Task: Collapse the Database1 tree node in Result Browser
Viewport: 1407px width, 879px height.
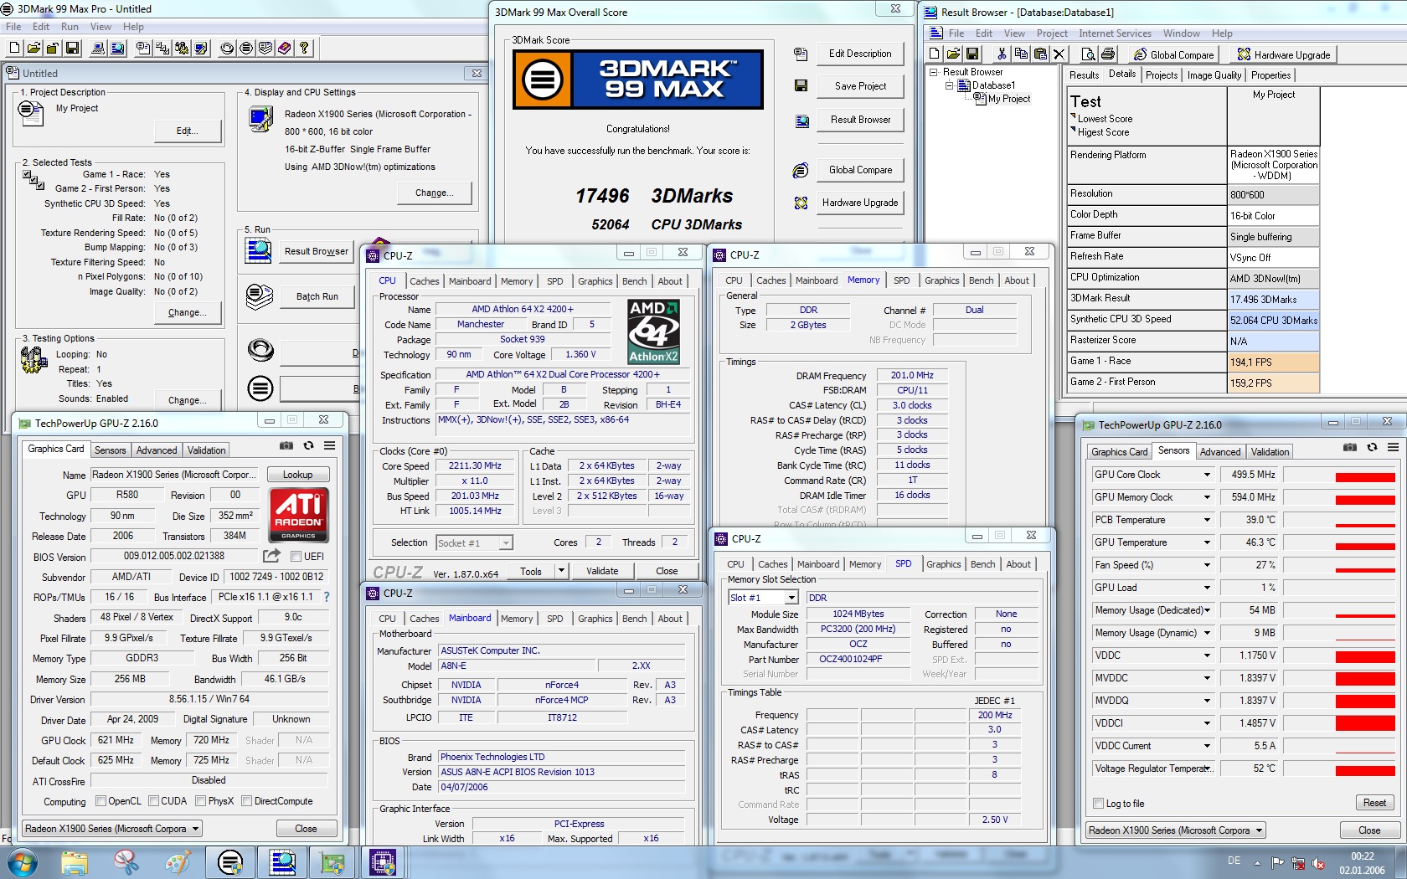Action: pyautogui.click(x=949, y=85)
